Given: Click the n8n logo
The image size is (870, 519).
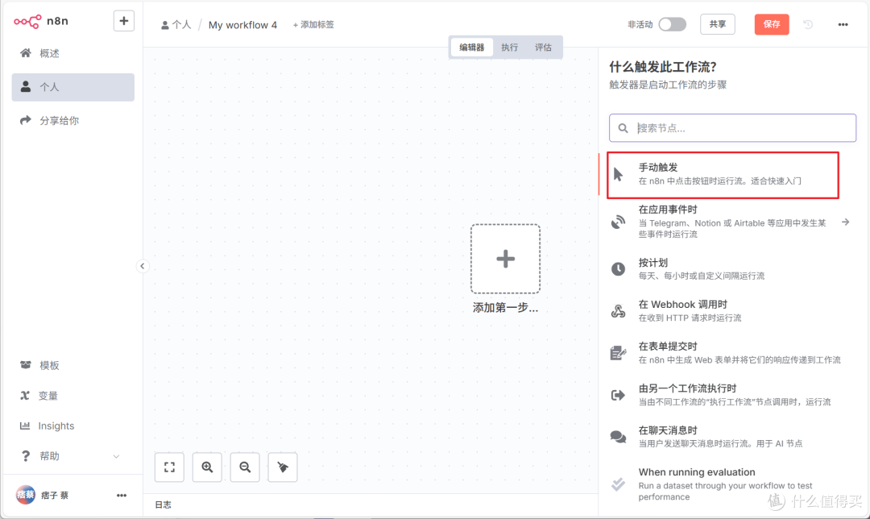Looking at the screenshot, I should [x=40, y=21].
